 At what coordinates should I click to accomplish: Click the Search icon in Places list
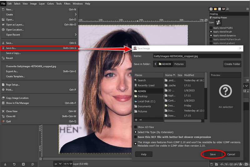pos(136,80)
